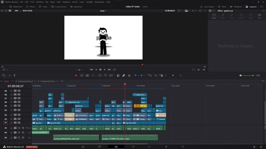The width and height of the screenshot is (266, 149).
Task: Open the Workspace menu
Action: [99, 2]
